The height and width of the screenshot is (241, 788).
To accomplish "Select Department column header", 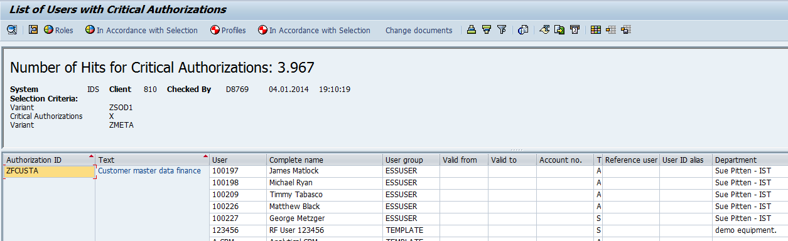I will [x=750, y=160].
